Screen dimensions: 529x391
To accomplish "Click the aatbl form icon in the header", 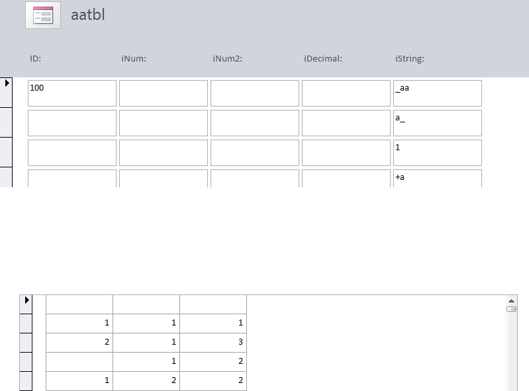I will [x=43, y=15].
